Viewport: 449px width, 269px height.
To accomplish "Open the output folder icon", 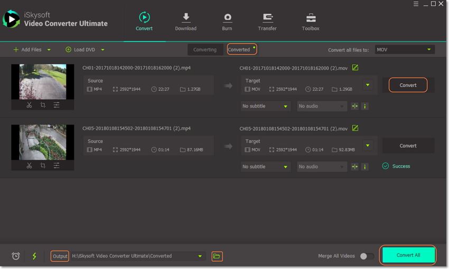I will click(x=217, y=256).
